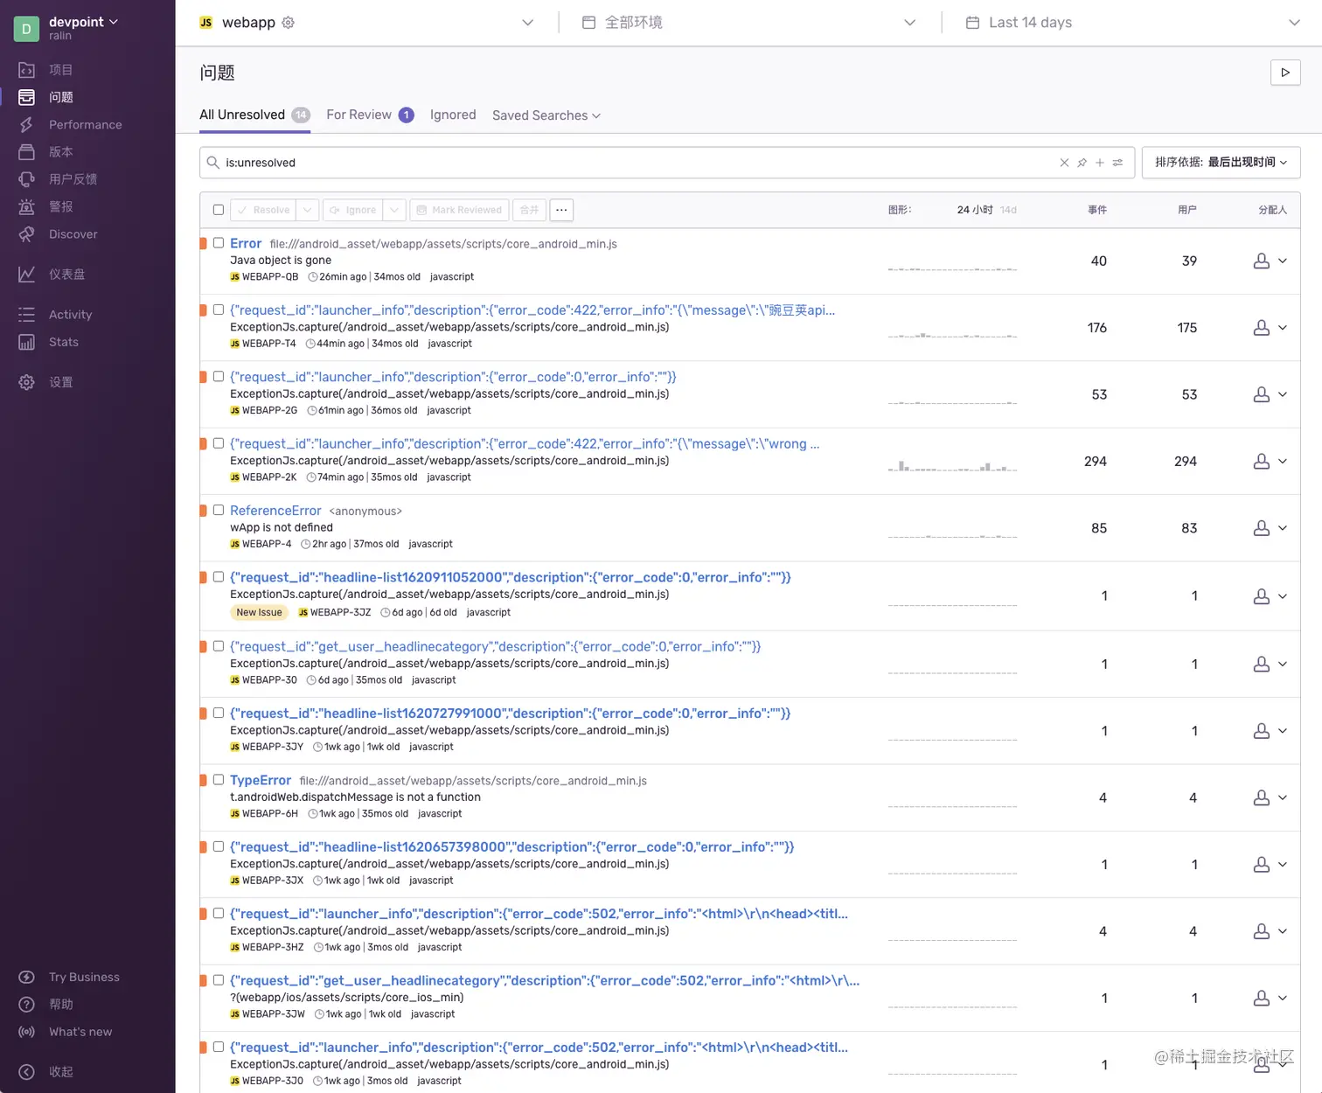Image resolution: width=1322 pixels, height=1093 pixels.
Task: Toggle the select-all issues checkbox
Action: [x=219, y=210]
